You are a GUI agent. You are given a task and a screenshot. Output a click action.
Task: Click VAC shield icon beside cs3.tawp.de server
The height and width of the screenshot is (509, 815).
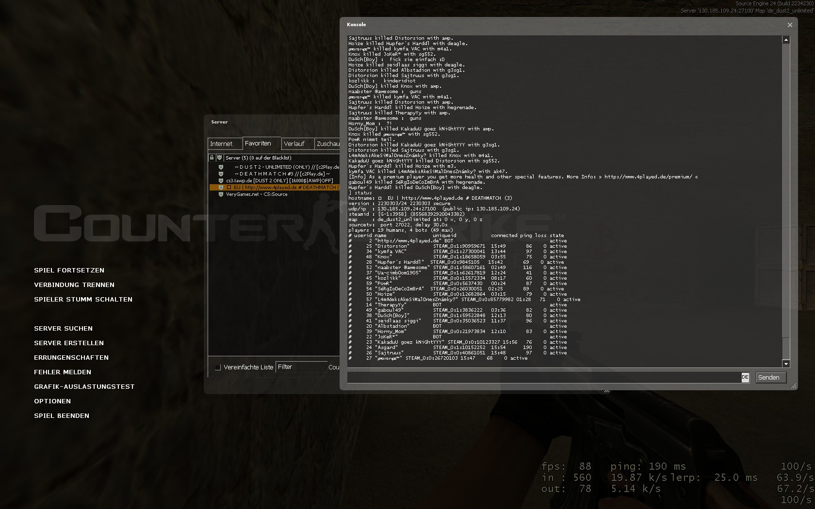point(221,180)
